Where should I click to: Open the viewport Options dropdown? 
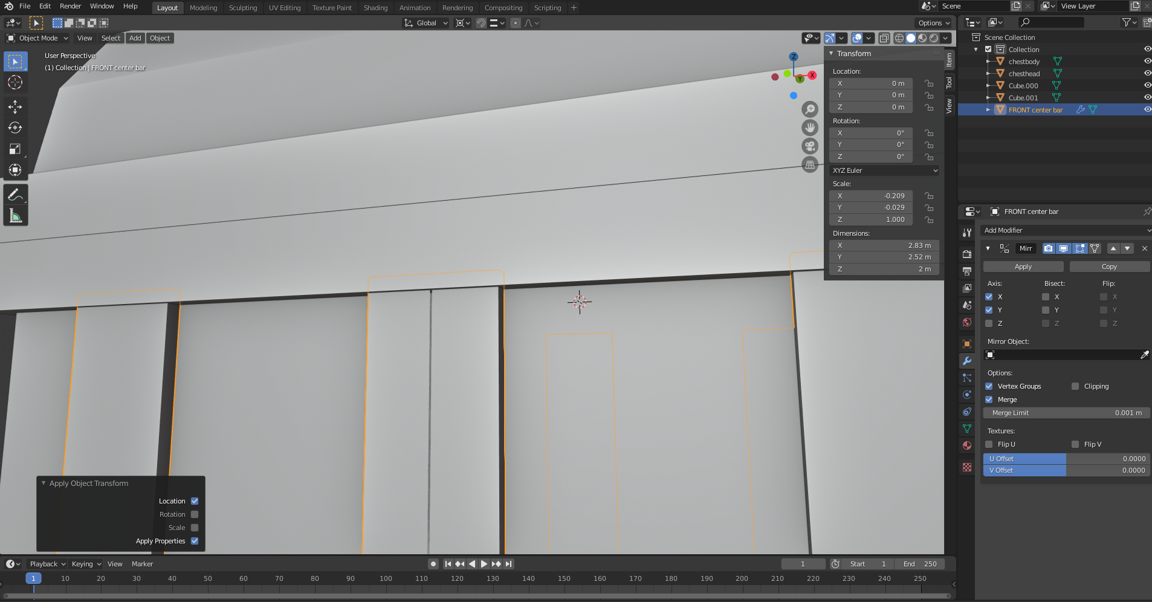(x=934, y=23)
